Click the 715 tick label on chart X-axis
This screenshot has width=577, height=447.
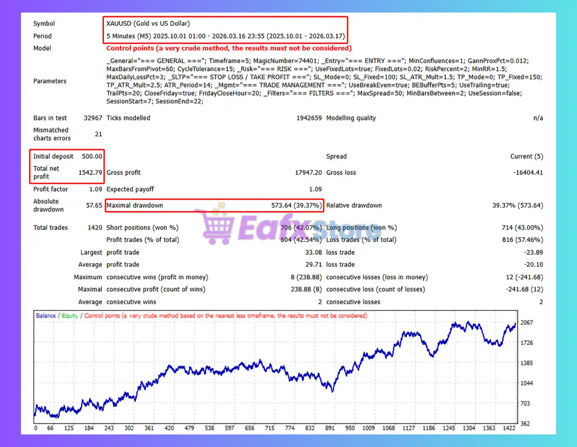[270, 428]
